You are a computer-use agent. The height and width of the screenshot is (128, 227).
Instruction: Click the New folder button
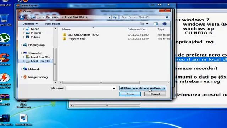52,24
